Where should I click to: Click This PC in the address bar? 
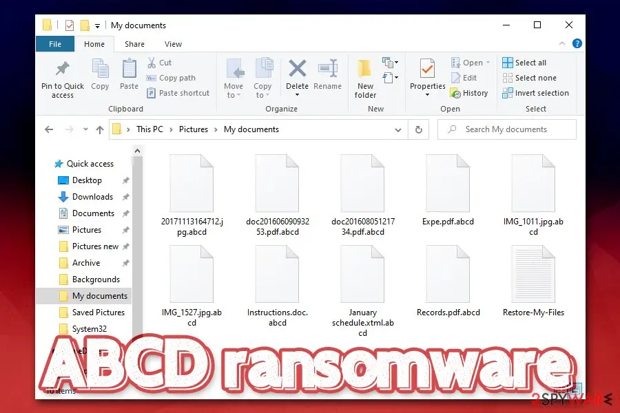[x=149, y=129]
